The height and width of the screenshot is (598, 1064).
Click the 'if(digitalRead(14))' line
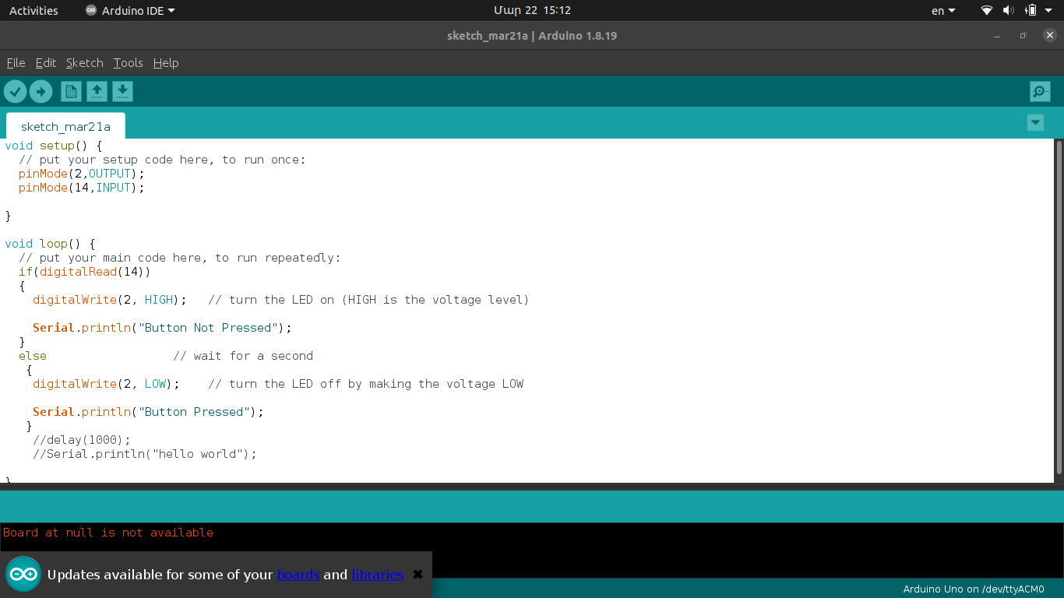coord(85,272)
